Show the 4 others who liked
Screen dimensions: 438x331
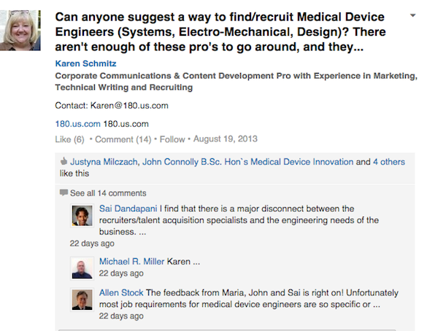(391, 163)
